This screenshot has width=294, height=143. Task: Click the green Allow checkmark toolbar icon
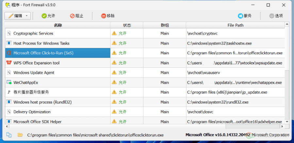click(44, 16)
